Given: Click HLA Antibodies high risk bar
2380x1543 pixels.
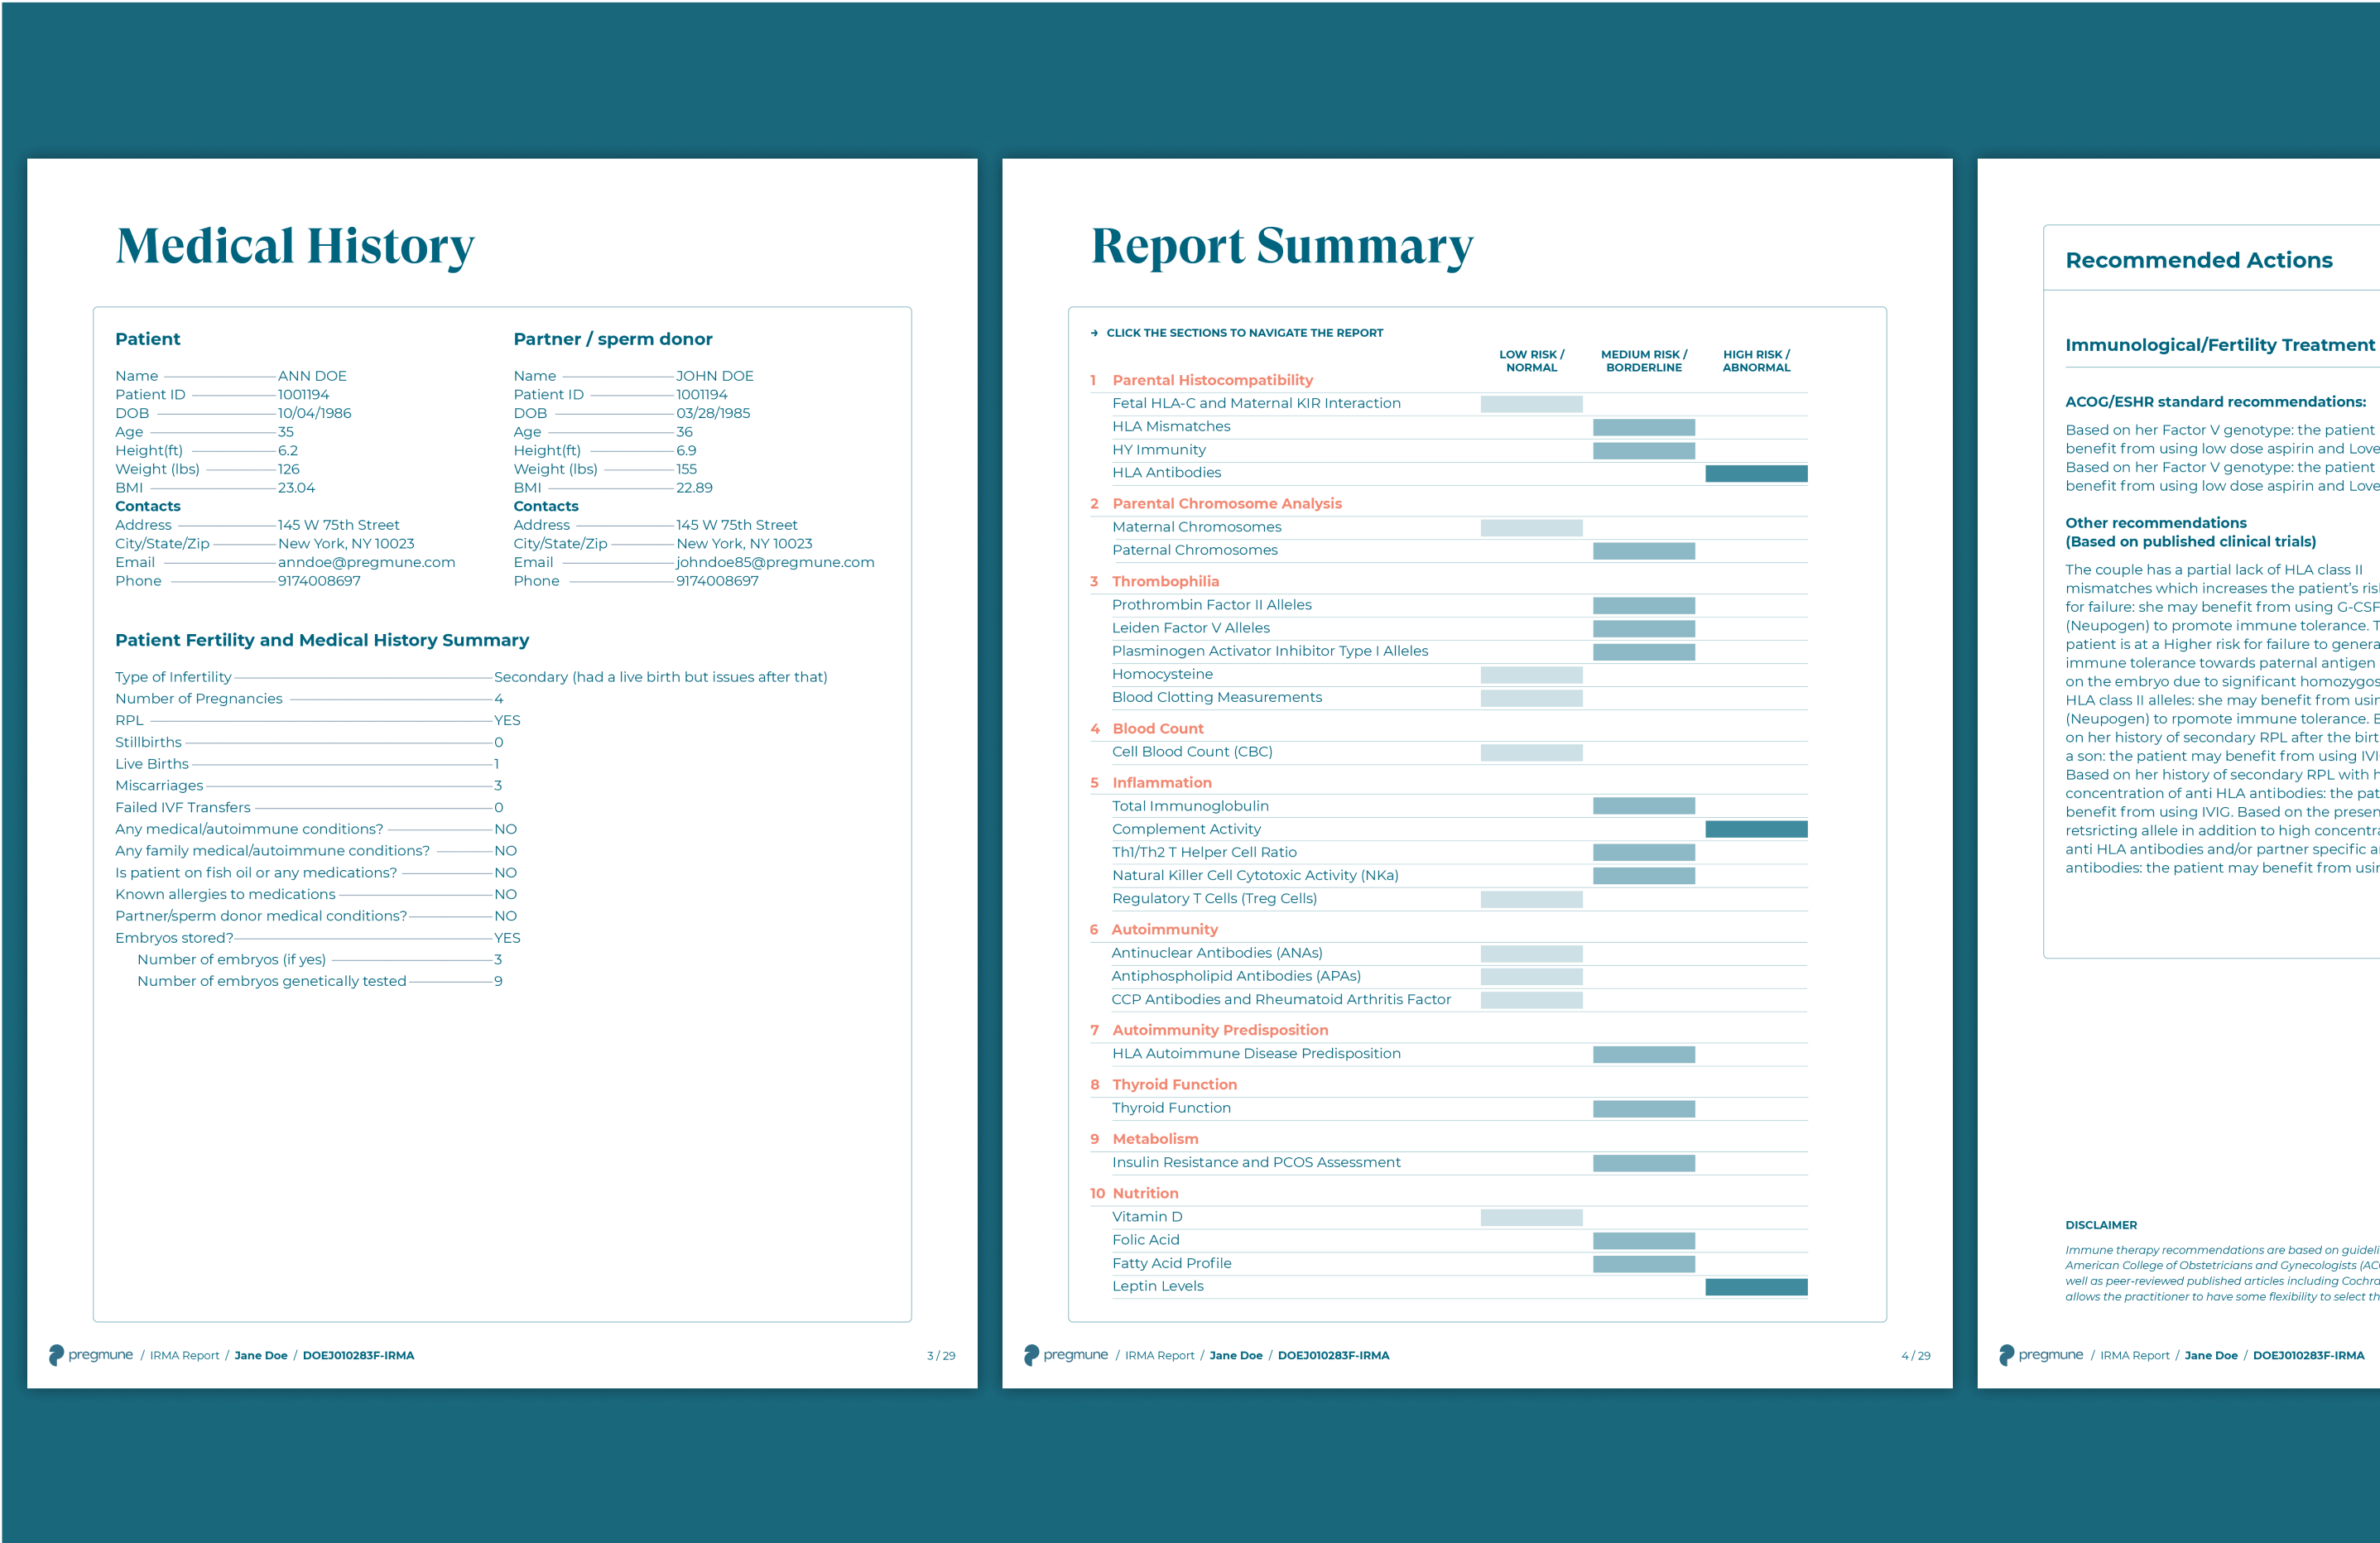Looking at the screenshot, I should [x=1756, y=473].
